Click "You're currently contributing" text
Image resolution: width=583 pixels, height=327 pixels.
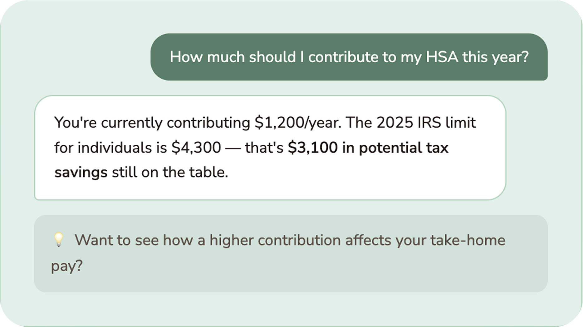click(152, 123)
